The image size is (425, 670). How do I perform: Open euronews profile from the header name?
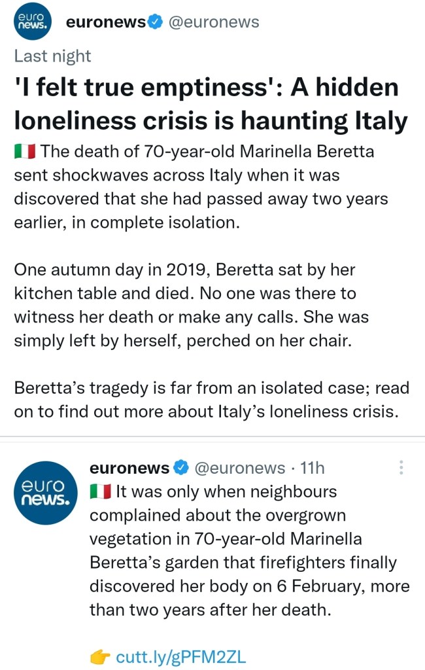105,22
